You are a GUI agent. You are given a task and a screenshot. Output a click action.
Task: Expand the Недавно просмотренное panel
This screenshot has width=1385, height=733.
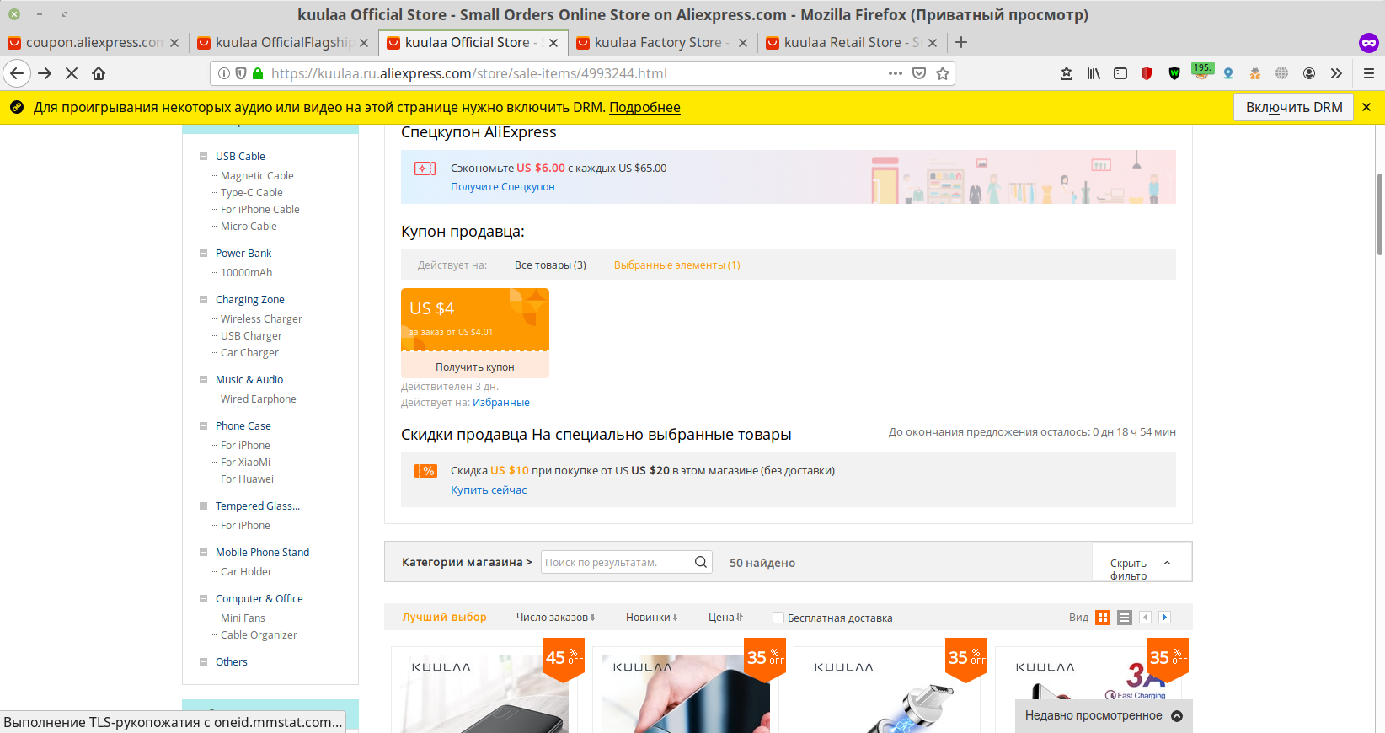(1104, 716)
